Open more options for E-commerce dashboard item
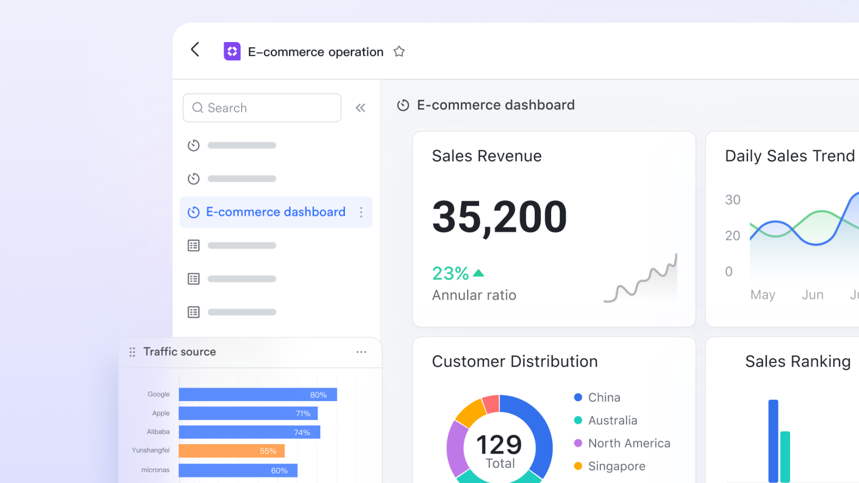Screen dimensions: 859x483 (361, 212)
